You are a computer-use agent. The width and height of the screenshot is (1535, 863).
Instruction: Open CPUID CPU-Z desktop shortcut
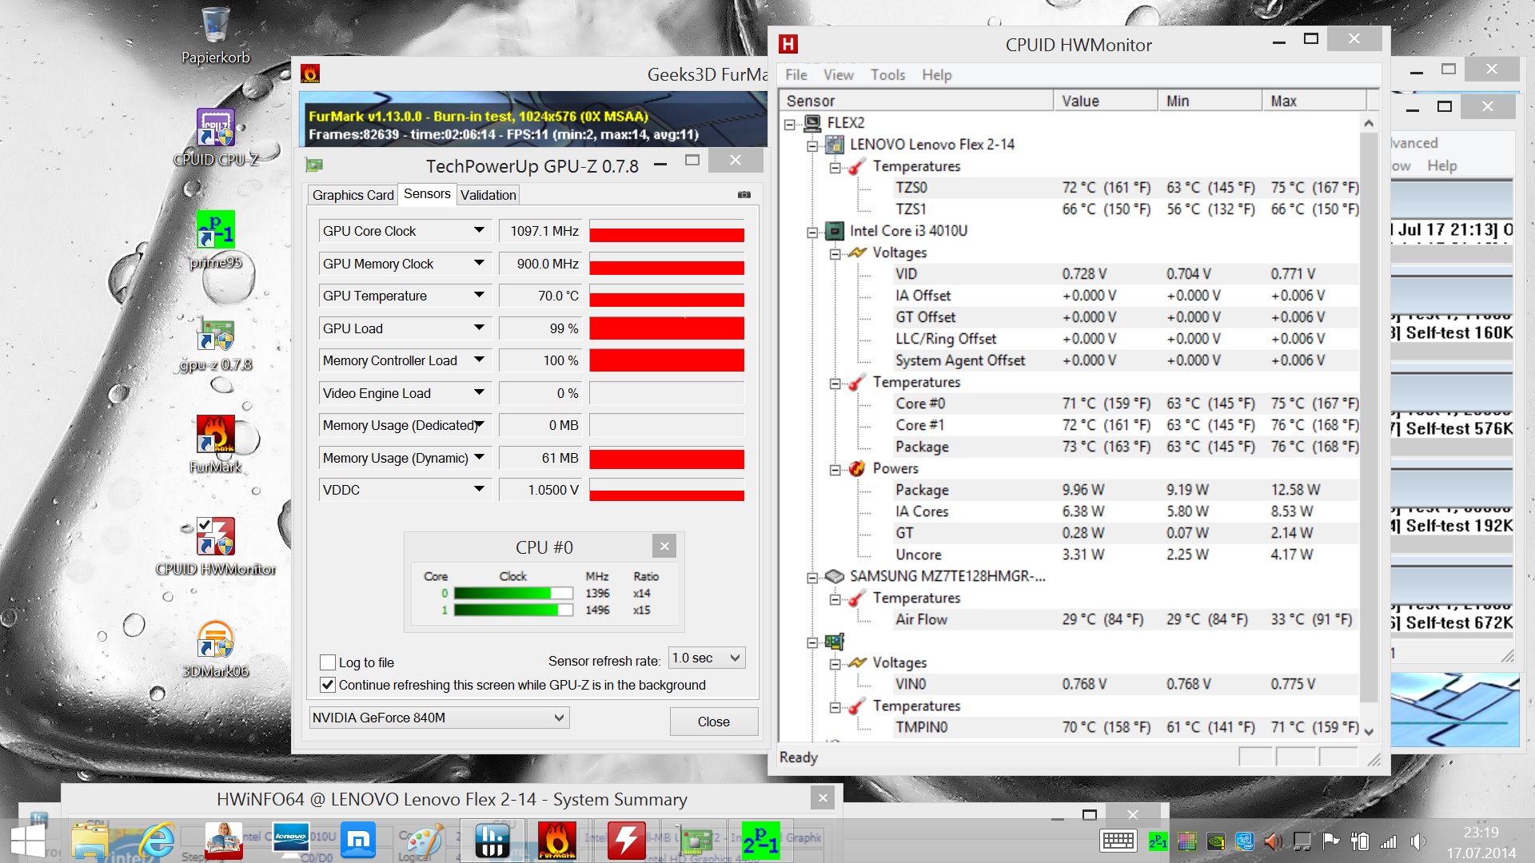tap(215, 137)
